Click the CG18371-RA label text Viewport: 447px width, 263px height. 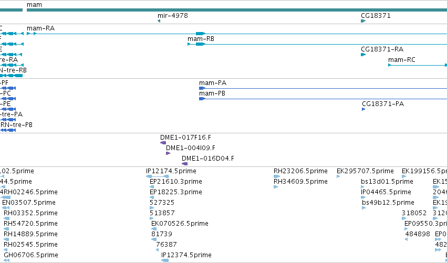click(x=382, y=49)
